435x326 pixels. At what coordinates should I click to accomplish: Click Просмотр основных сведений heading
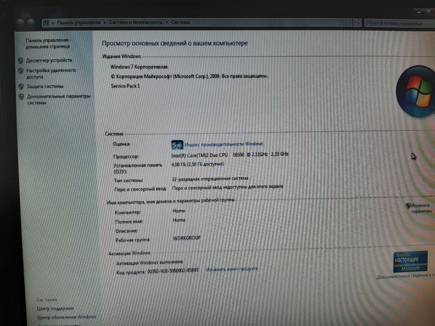point(175,43)
